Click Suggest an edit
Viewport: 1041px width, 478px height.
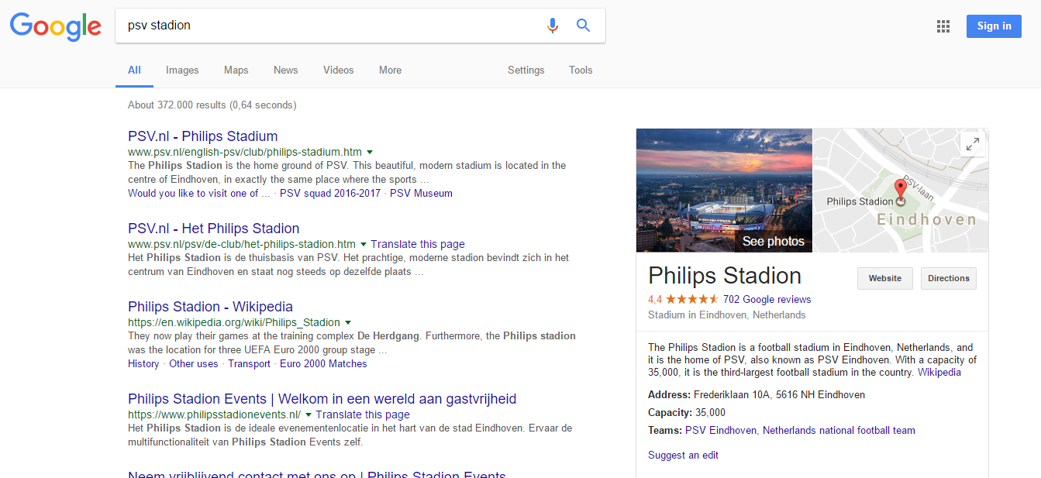(x=683, y=456)
